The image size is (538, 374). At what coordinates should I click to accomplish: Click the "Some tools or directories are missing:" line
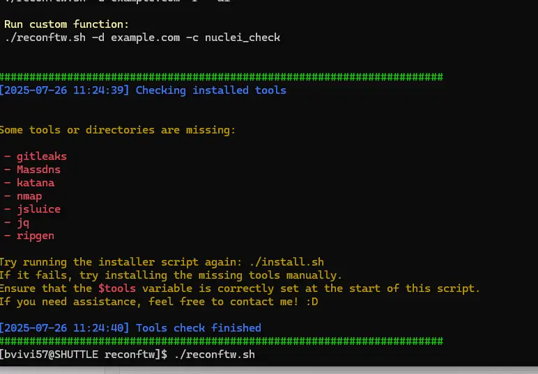point(117,130)
